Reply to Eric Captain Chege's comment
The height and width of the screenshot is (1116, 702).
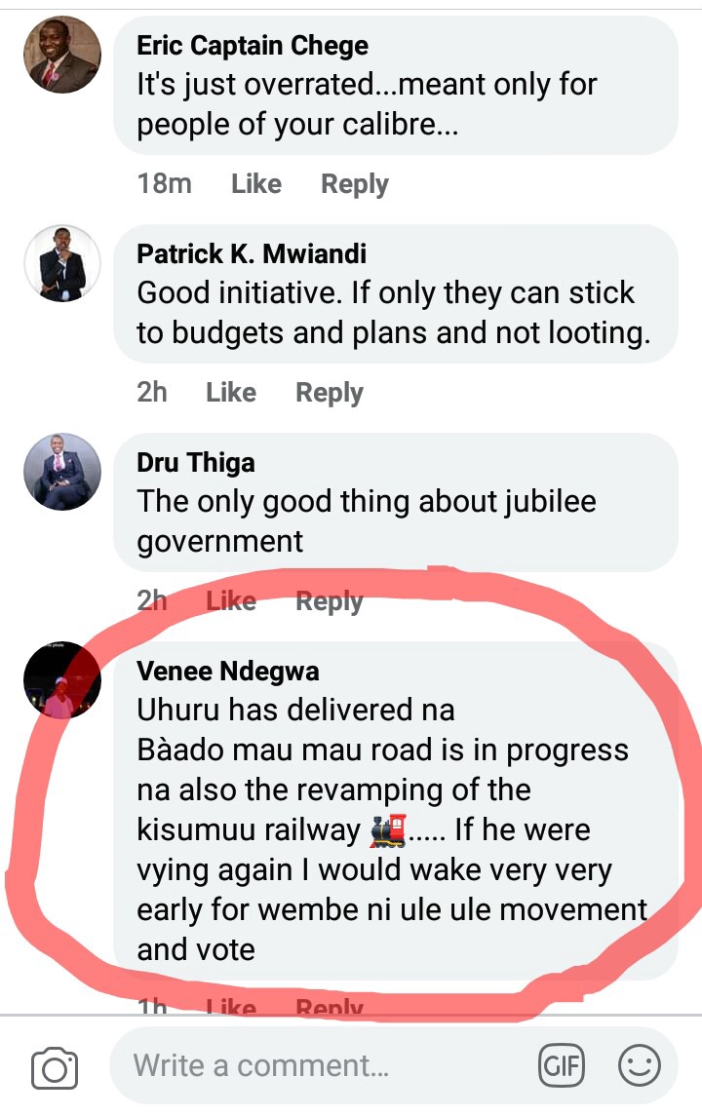click(355, 184)
